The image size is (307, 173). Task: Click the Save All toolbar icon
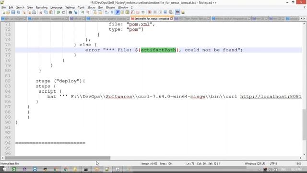click(x=18, y=12)
